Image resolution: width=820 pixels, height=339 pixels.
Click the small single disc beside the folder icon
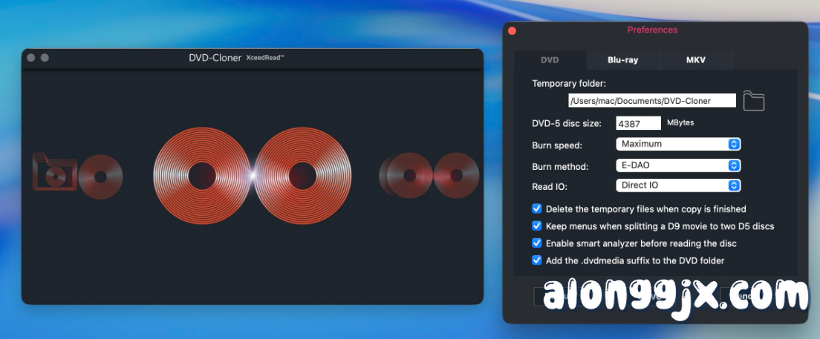(100, 177)
